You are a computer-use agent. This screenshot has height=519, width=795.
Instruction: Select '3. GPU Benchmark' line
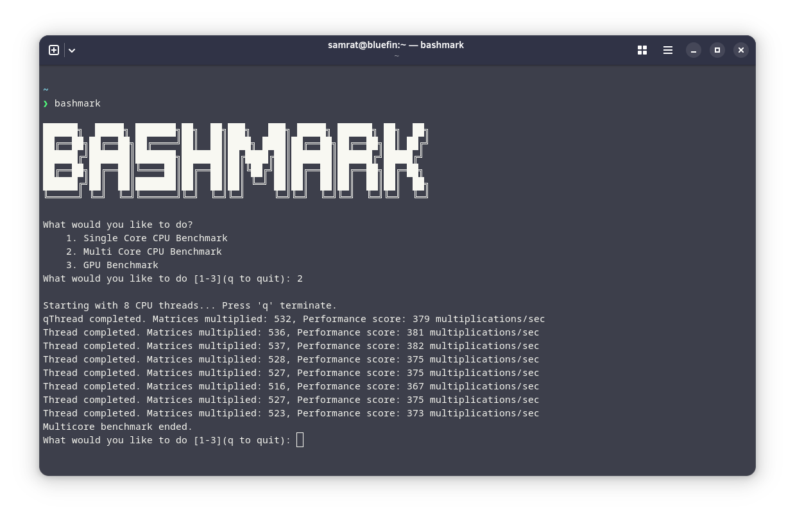tap(112, 265)
